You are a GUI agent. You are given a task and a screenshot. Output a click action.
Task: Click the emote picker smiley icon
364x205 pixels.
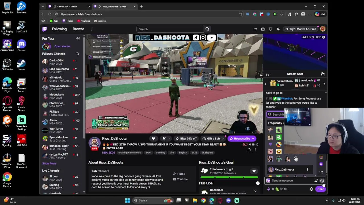pyautogui.click(x=322, y=181)
